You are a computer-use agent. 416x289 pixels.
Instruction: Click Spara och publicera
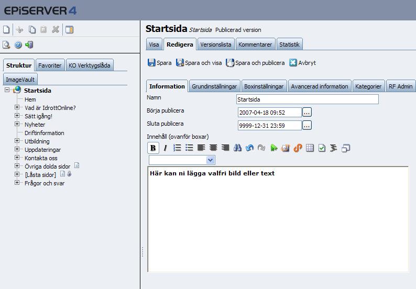tap(255, 63)
